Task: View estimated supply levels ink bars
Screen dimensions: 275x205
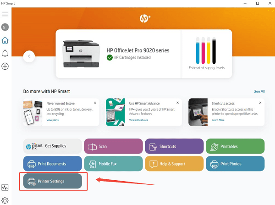Action: pos(206,52)
